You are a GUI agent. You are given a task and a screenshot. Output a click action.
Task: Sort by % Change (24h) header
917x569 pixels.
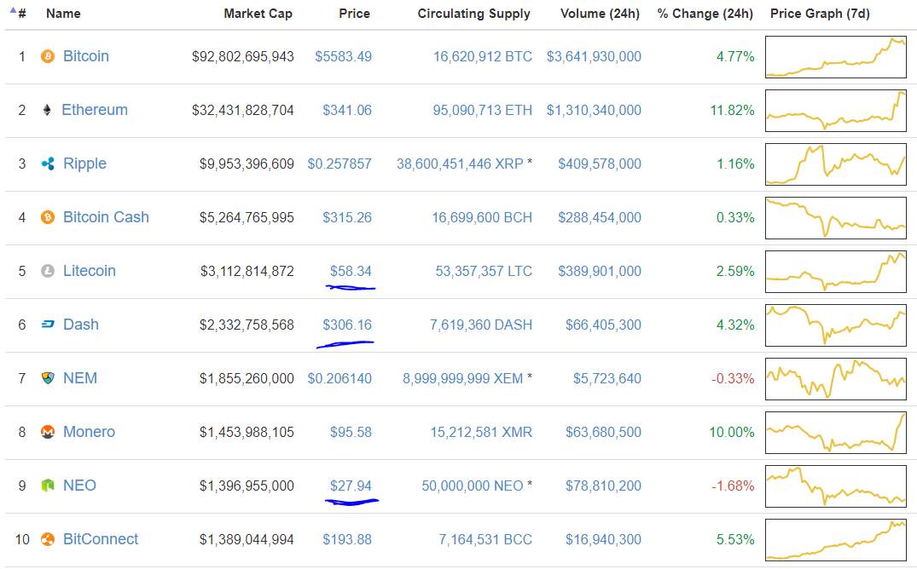pos(705,14)
